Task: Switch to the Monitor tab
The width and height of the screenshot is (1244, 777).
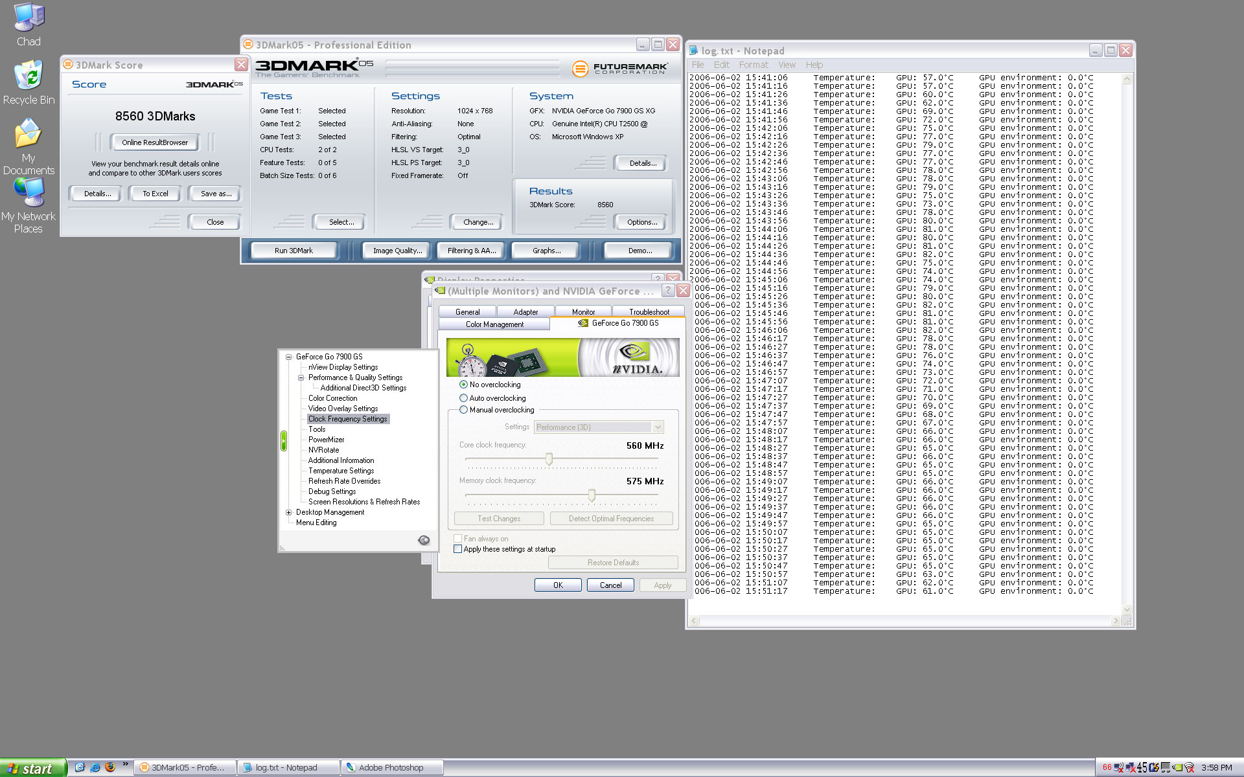Action: tap(583, 312)
